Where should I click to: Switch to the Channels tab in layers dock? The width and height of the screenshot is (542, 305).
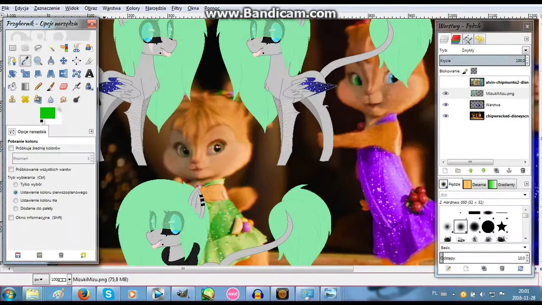coord(456,39)
